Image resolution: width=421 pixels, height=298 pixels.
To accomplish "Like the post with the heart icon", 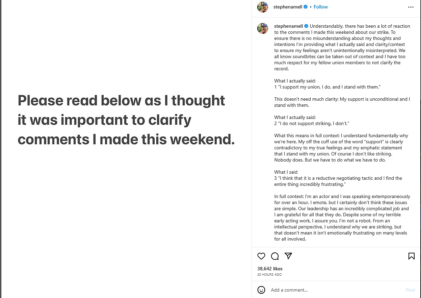I will [x=261, y=256].
